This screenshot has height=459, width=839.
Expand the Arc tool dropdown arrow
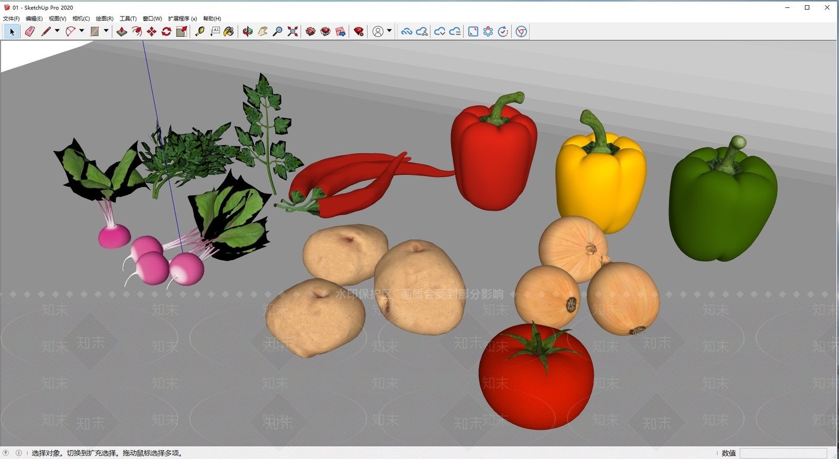tap(81, 31)
